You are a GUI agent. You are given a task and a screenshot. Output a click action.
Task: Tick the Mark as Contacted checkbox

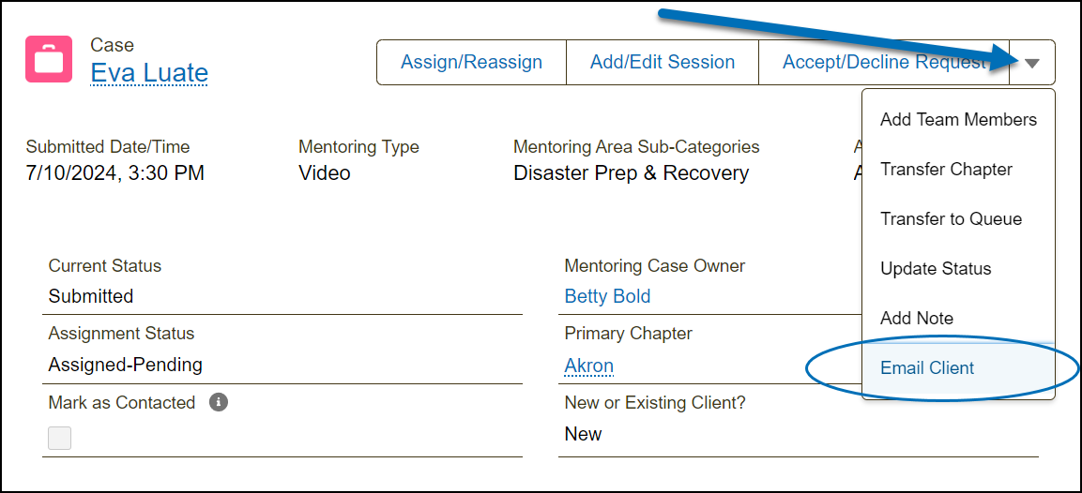tap(60, 438)
